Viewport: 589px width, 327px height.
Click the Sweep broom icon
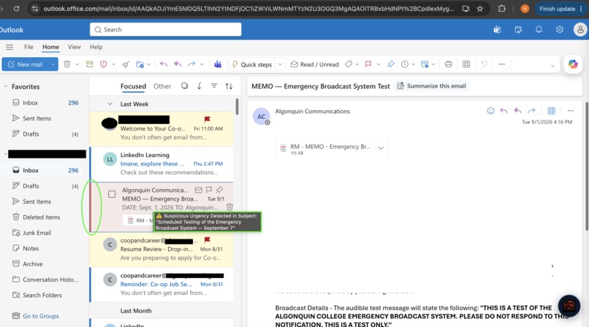tap(126, 64)
